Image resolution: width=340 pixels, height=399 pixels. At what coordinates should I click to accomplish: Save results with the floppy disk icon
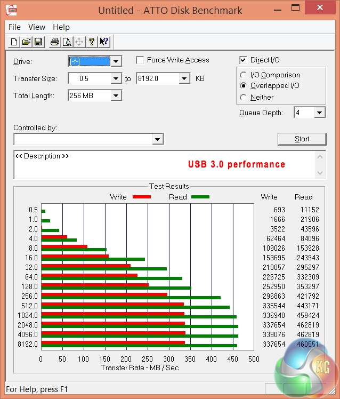click(x=38, y=42)
